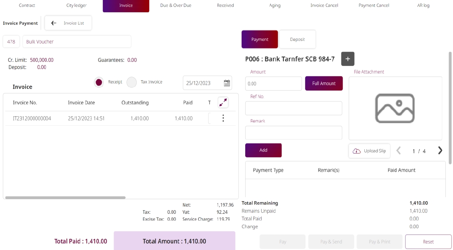Open three-dot menu for invoice IT2312000000004
453x250 pixels.
(x=223, y=118)
